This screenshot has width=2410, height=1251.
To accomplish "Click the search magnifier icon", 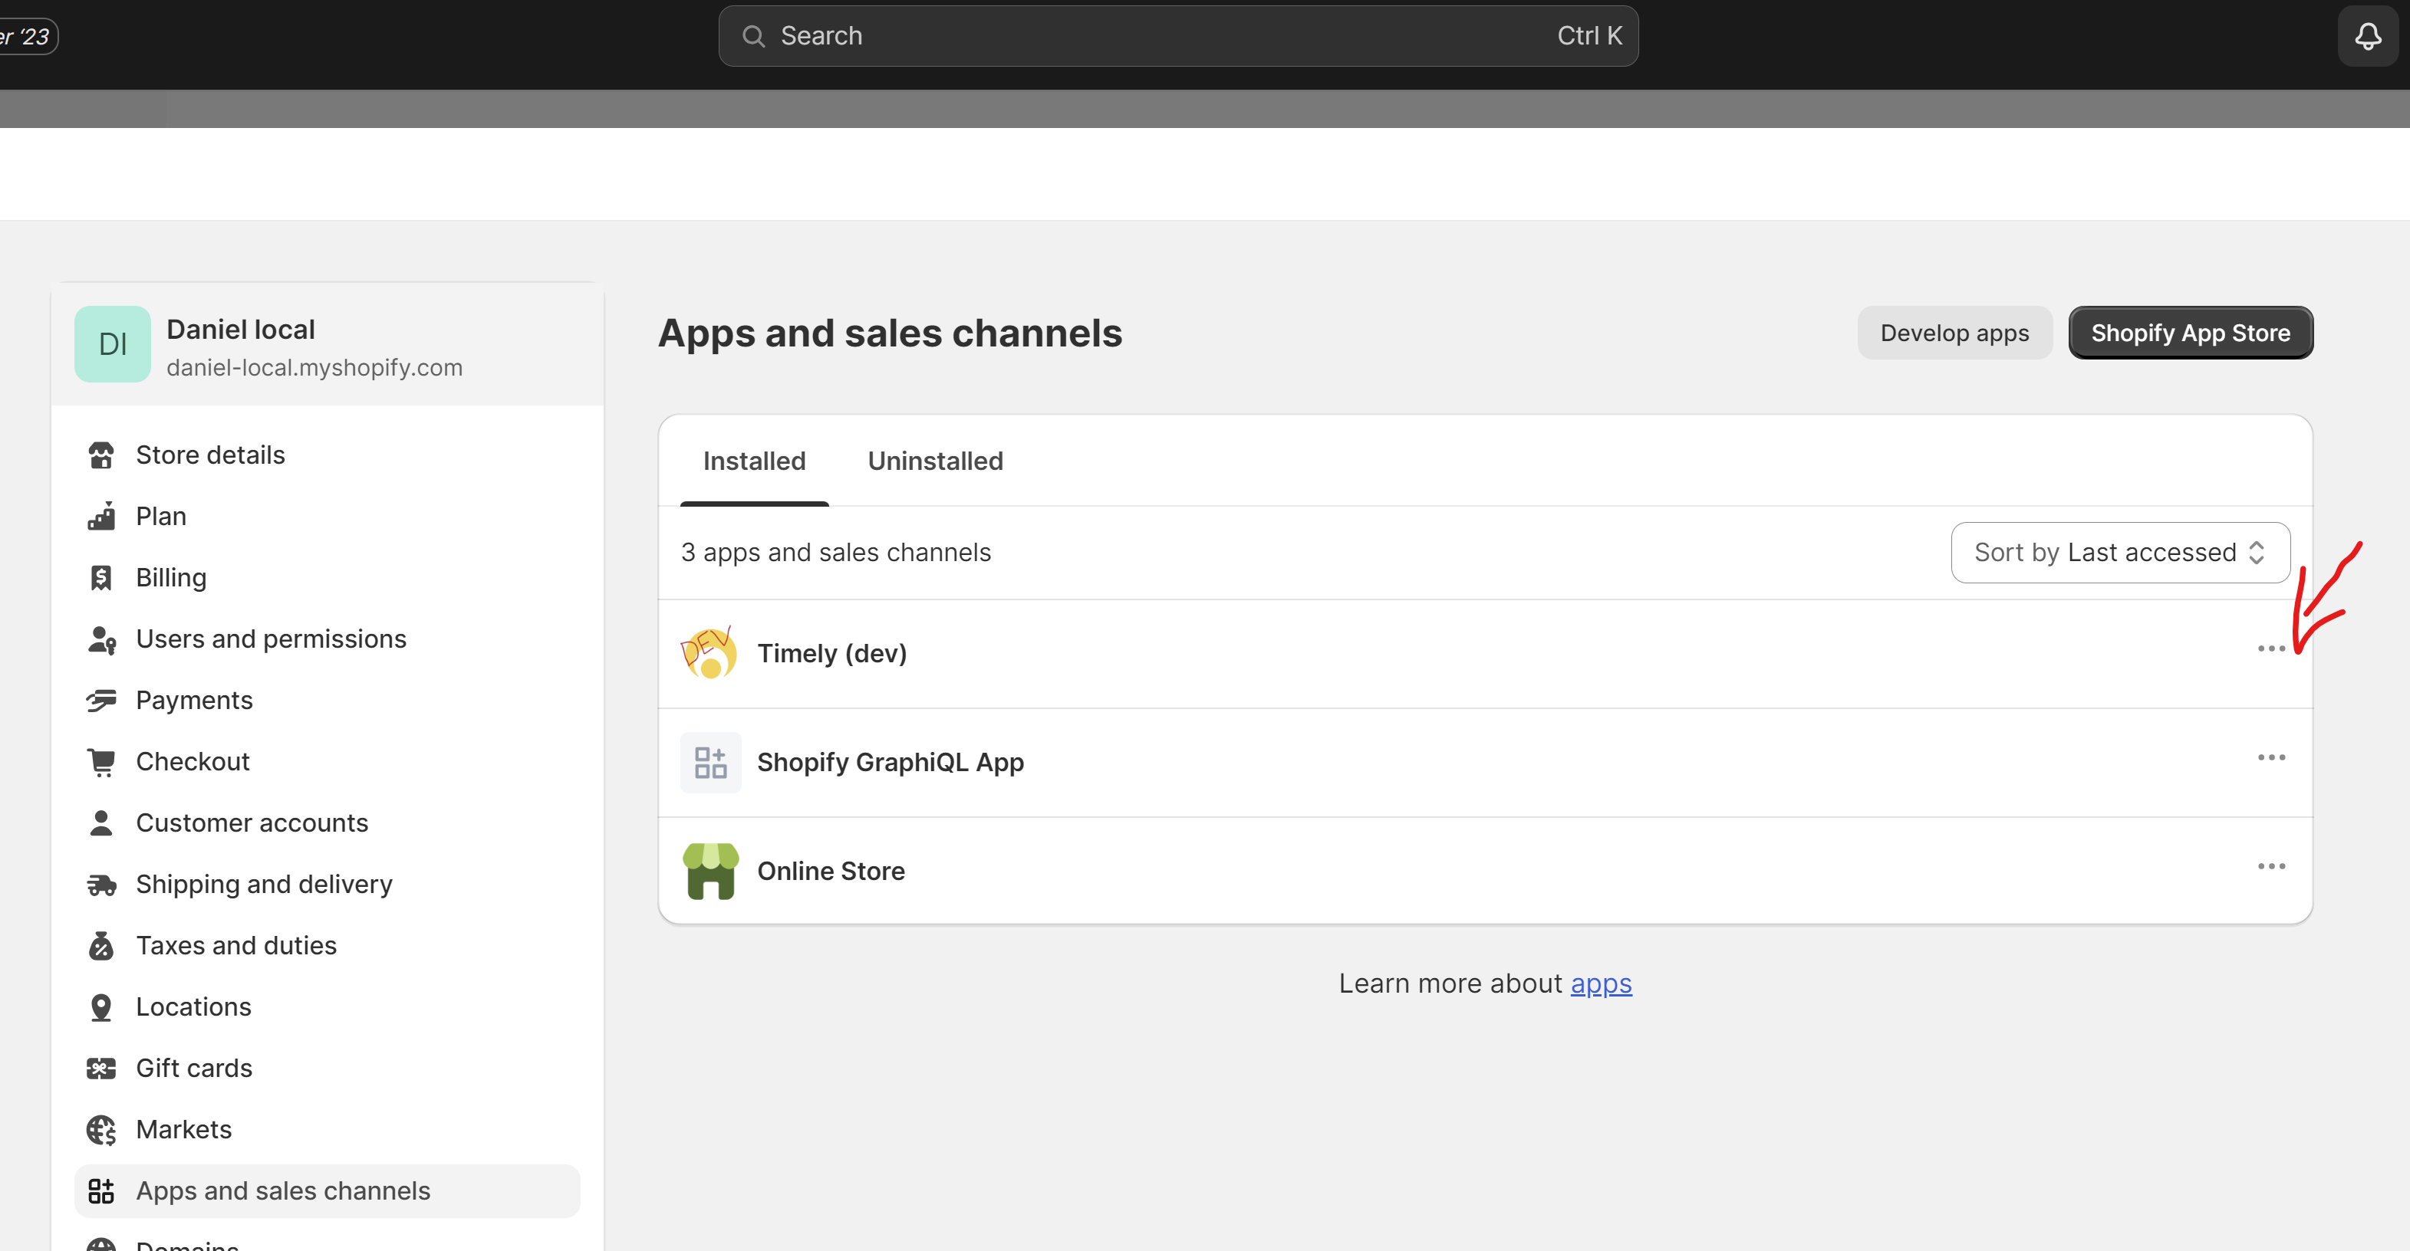I will (753, 37).
